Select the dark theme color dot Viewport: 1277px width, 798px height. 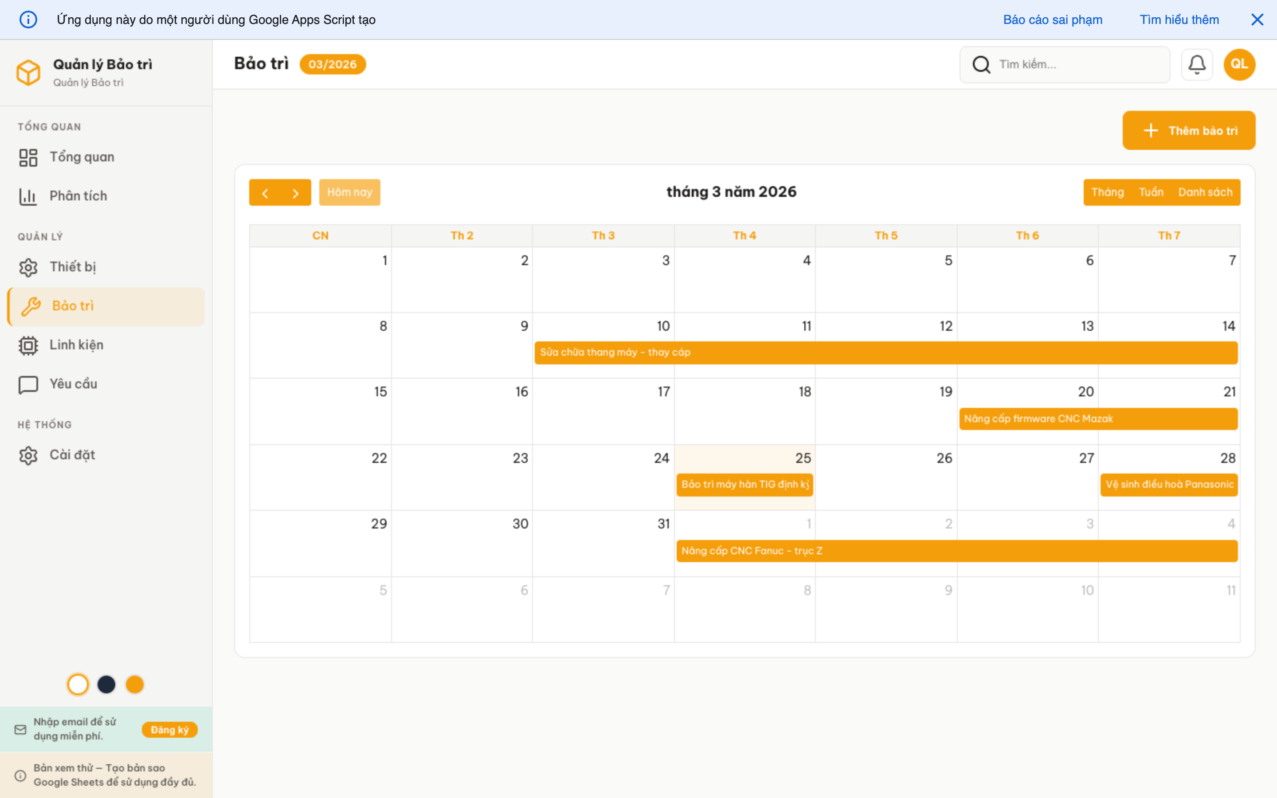106,684
